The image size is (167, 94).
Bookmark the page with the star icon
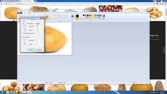click(152, 4)
